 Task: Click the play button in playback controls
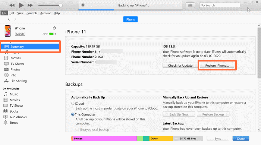(x=21, y=5)
